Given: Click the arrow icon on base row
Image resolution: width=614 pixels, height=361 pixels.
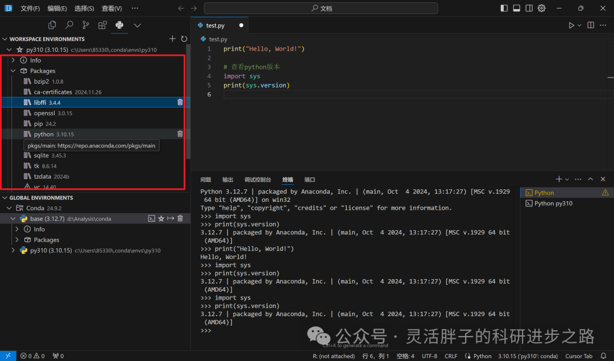Looking at the screenshot, I should pos(171,218).
